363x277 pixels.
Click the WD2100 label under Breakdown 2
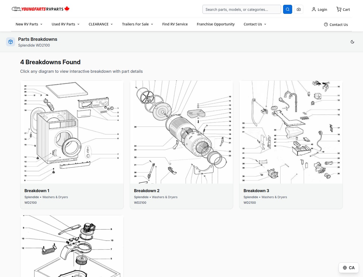tap(140, 203)
